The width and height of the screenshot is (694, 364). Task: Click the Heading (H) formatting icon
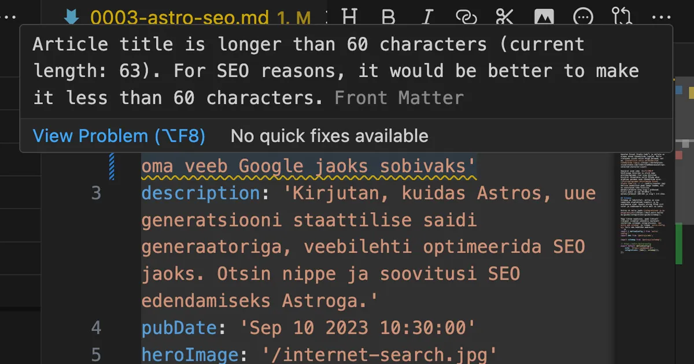(x=349, y=16)
